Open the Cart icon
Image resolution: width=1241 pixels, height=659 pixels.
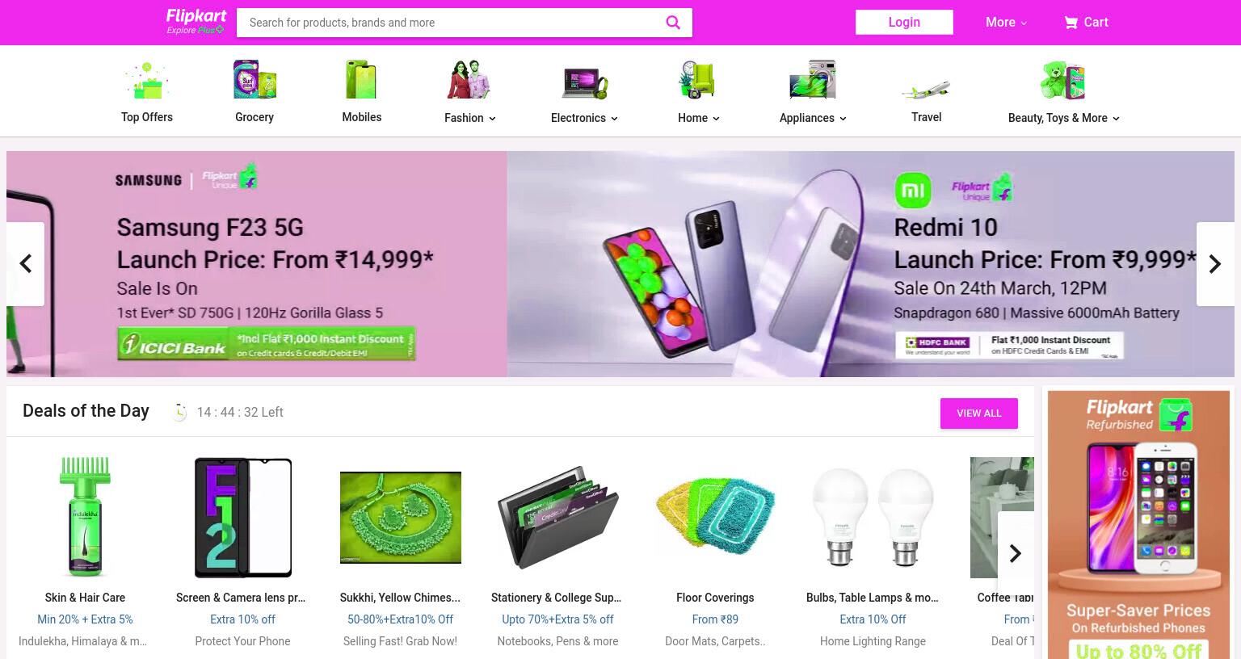point(1071,23)
